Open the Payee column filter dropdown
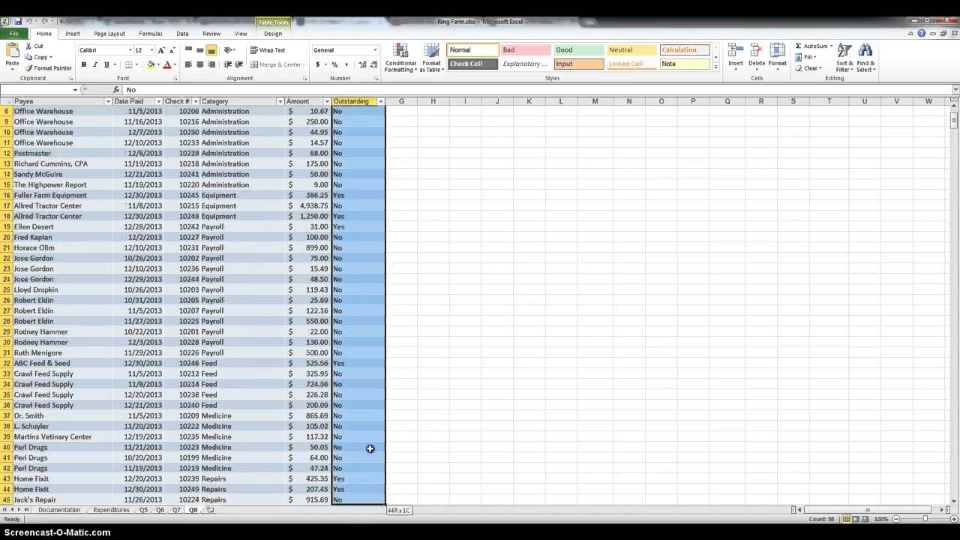 pyautogui.click(x=108, y=101)
